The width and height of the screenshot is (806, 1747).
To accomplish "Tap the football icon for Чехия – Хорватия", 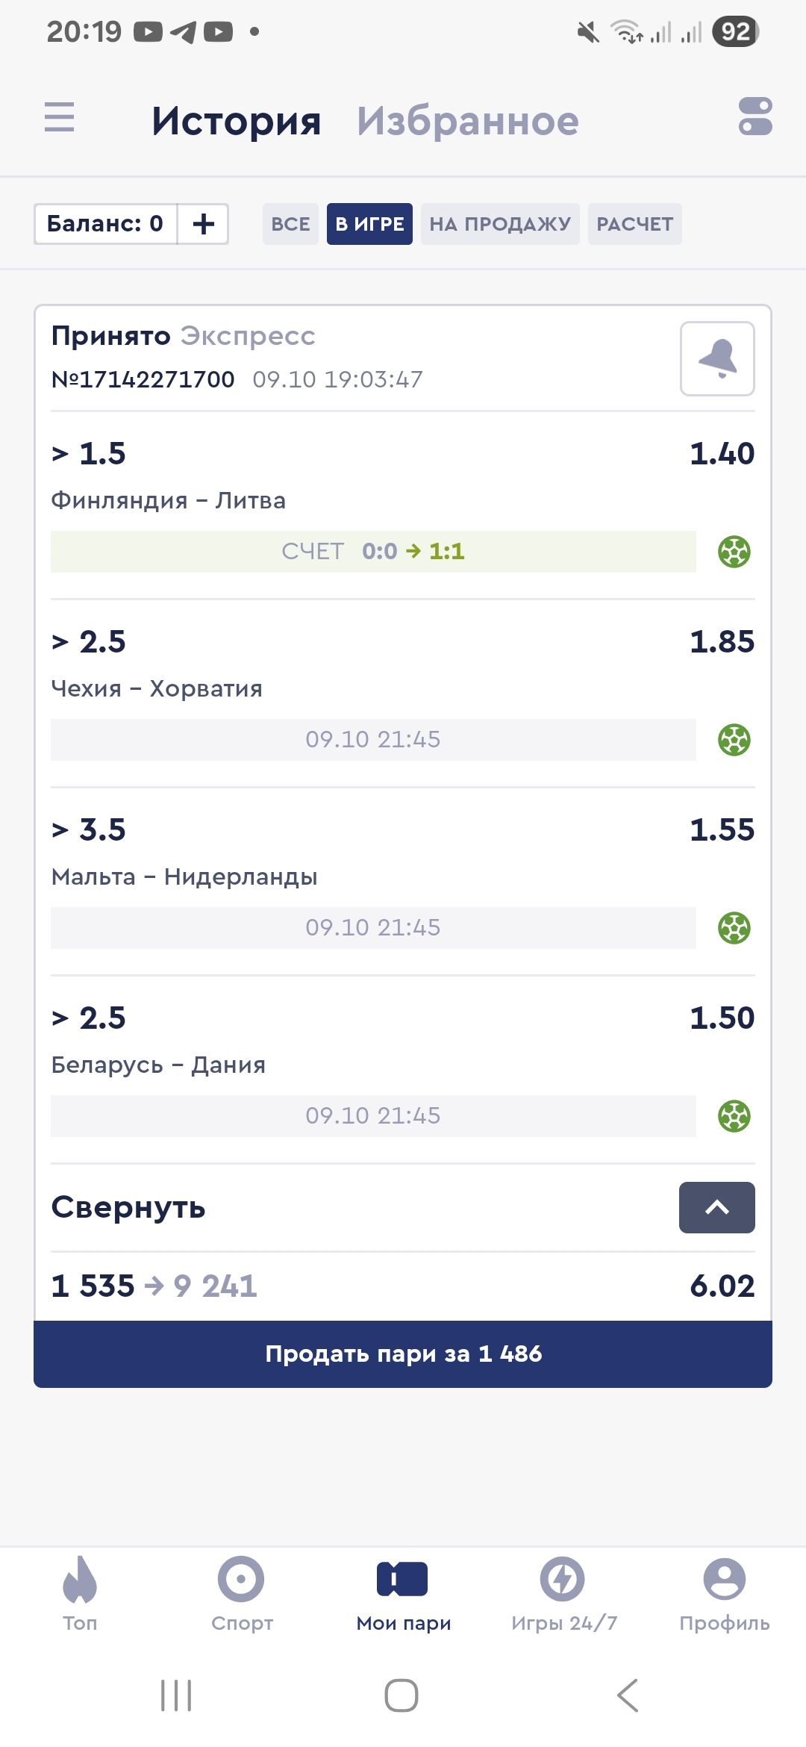I will pos(734,741).
